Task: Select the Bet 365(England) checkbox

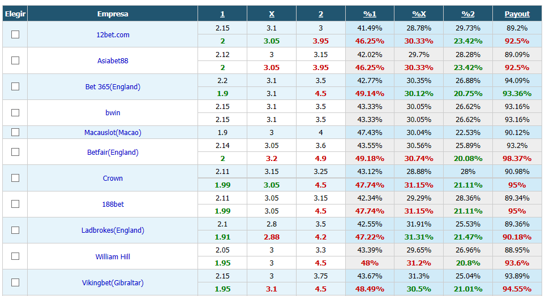Action: tap(15, 86)
